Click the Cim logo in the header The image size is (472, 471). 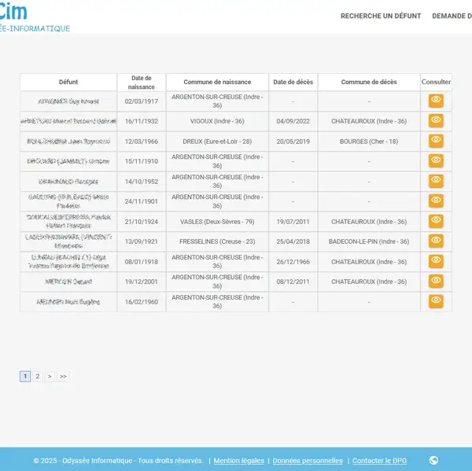click(x=13, y=12)
